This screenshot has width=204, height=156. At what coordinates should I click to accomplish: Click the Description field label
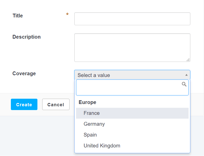27,37
